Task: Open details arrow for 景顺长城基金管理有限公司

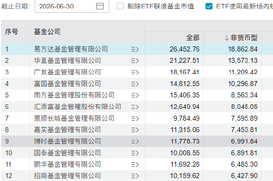Action: pyautogui.click(x=135, y=118)
